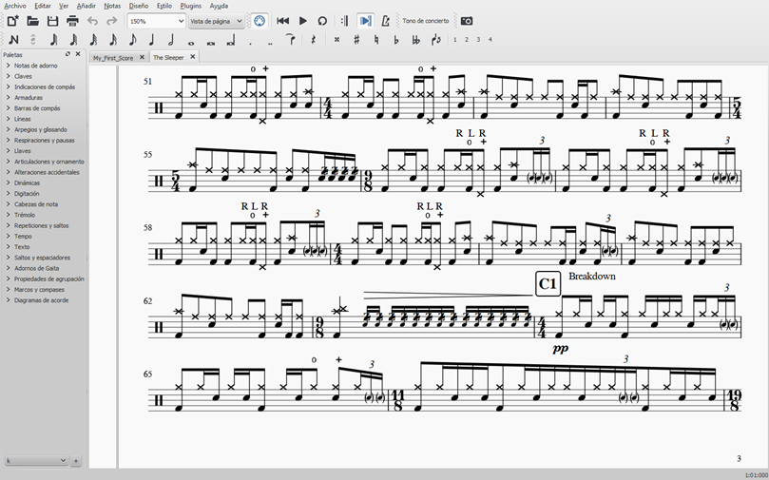Take a snapshot with the camera icon
The height and width of the screenshot is (480, 769).
[467, 21]
